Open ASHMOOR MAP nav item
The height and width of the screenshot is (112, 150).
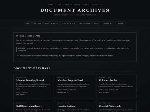coord(107,24)
